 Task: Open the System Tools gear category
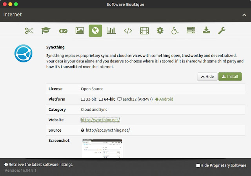[x=160, y=31]
